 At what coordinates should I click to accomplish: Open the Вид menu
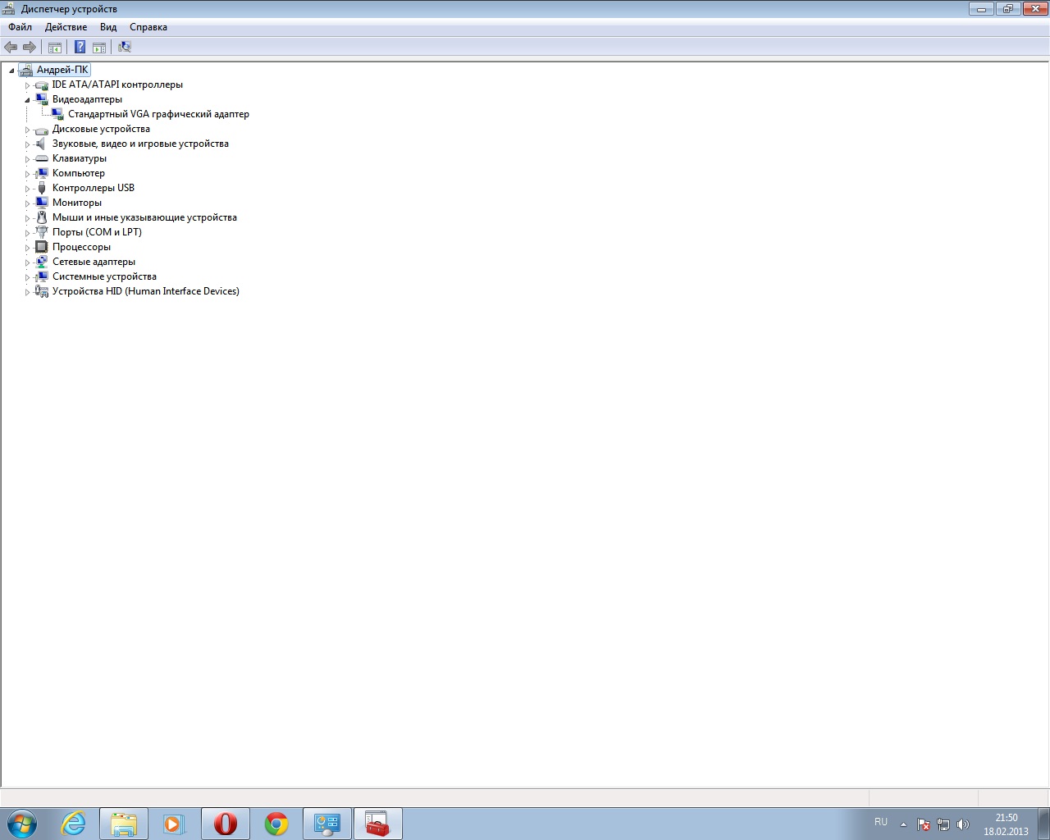pyautogui.click(x=108, y=27)
